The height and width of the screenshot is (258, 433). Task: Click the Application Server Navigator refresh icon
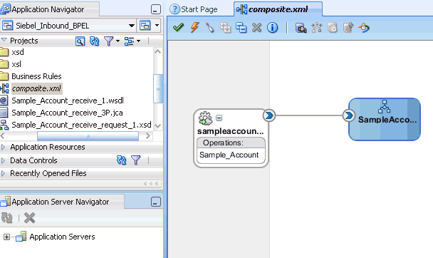coord(7,217)
